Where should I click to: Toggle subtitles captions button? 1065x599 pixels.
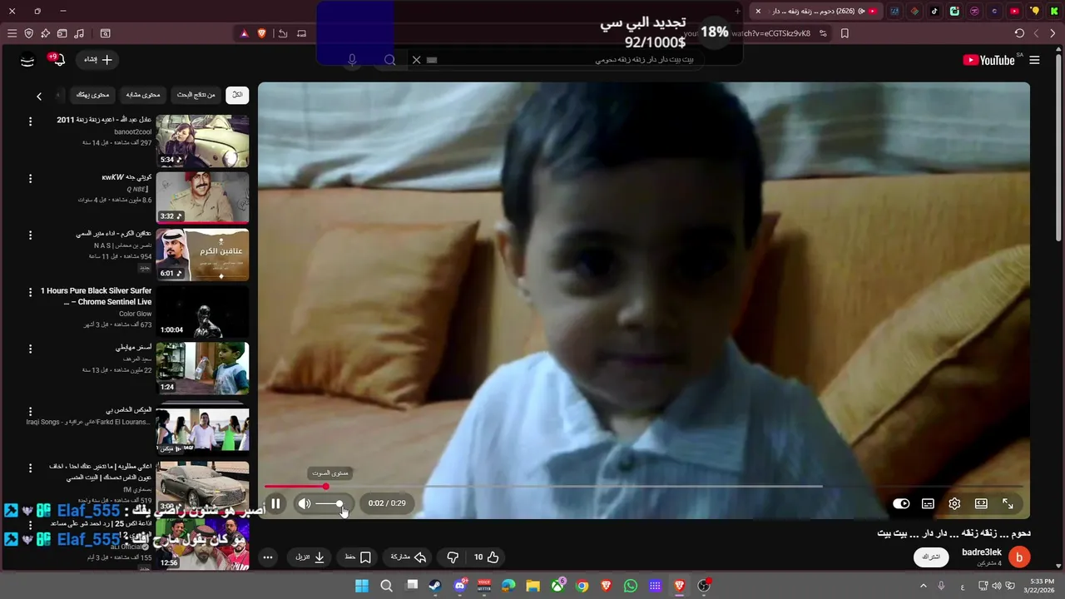[928, 503]
